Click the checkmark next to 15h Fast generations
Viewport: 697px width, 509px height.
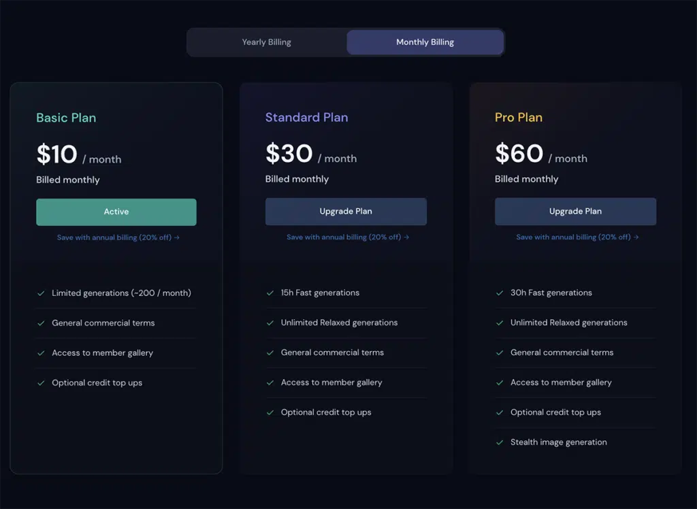[271, 293]
